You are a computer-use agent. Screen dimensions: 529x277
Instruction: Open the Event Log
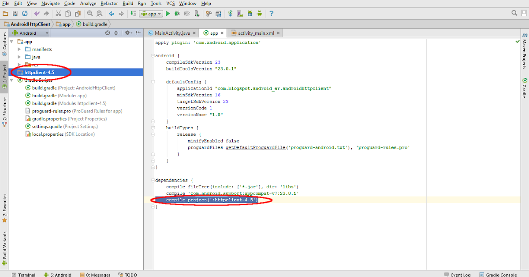coord(457,275)
